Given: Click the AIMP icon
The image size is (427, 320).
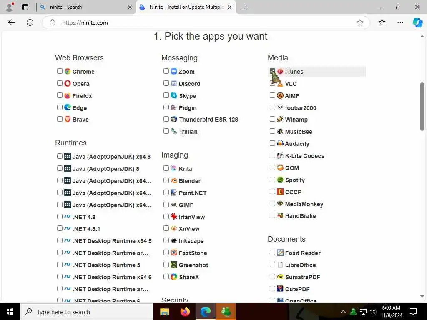Looking at the screenshot, I should click(x=280, y=95).
